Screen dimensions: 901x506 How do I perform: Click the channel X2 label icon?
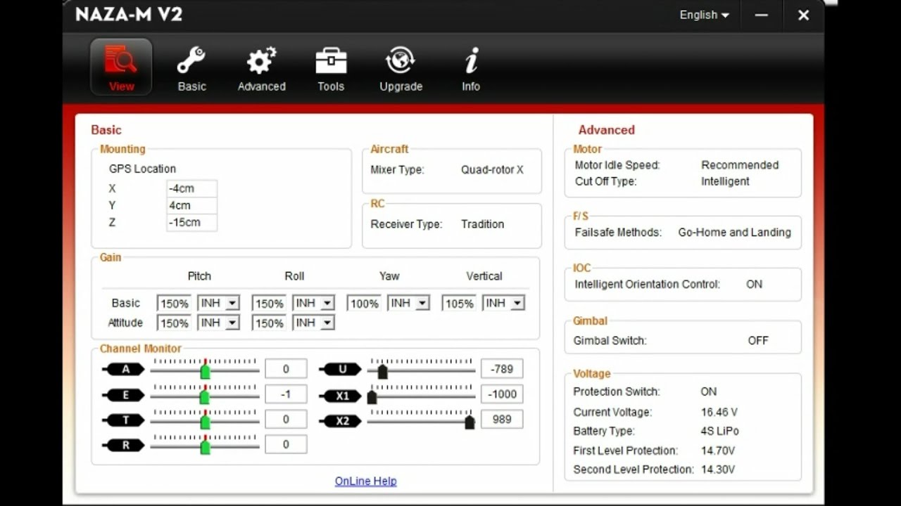click(341, 421)
